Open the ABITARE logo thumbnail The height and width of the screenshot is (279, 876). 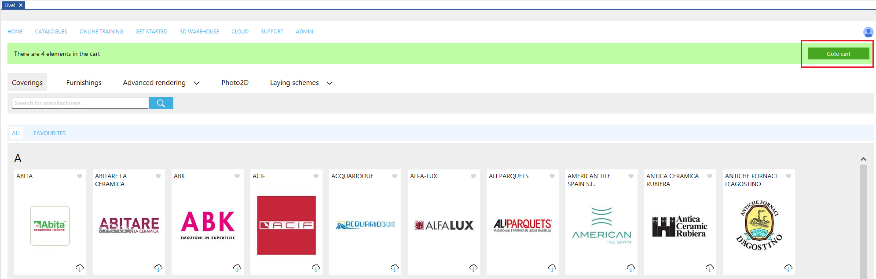coord(129,225)
